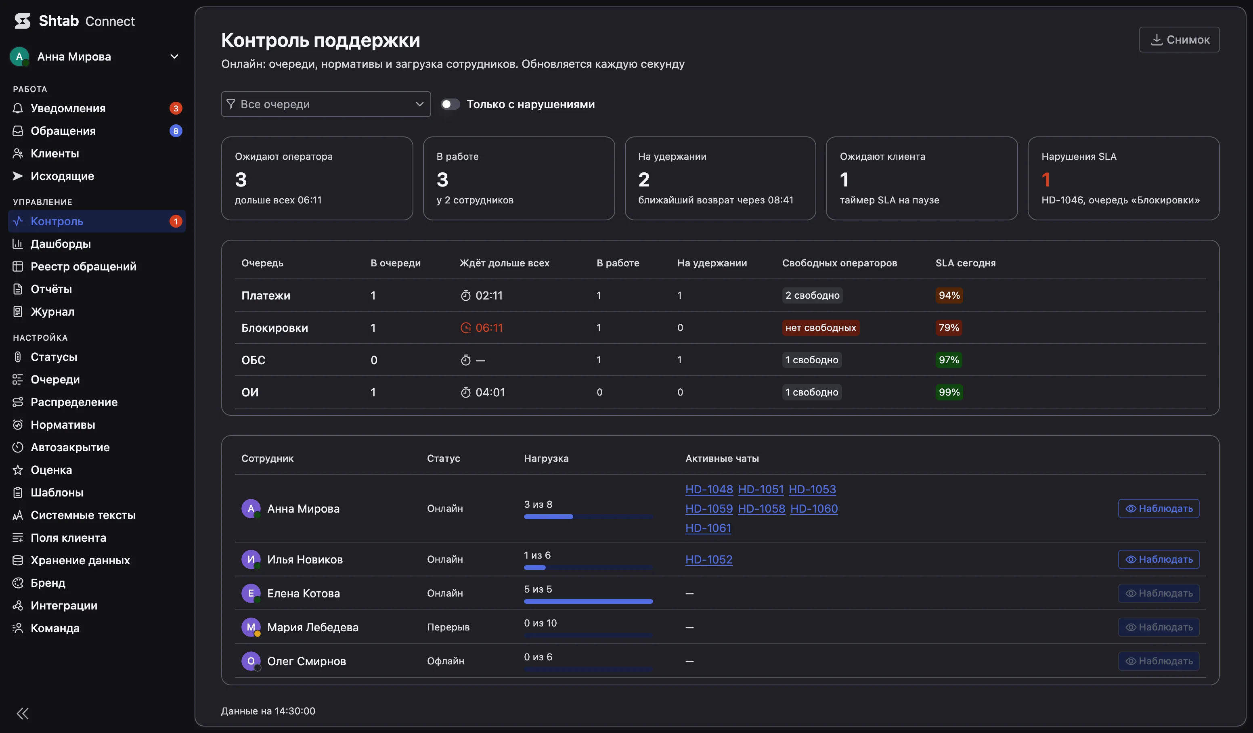This screenshot has height=733, width=1253.
Task: Expand the Анна Мирова account chevron
Action: pyautogui.click(x=174, y=56)
